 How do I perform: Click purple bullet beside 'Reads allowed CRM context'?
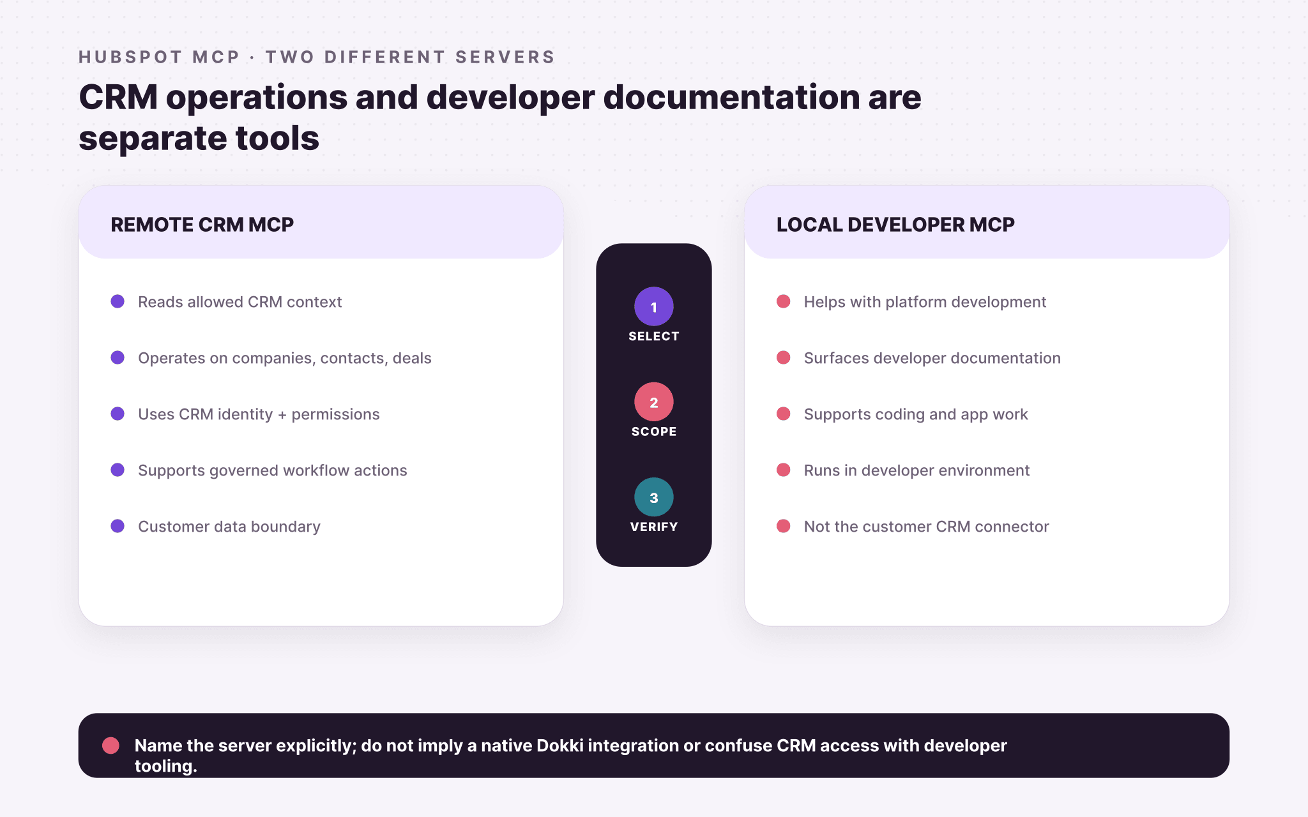[x=118, y=301]
